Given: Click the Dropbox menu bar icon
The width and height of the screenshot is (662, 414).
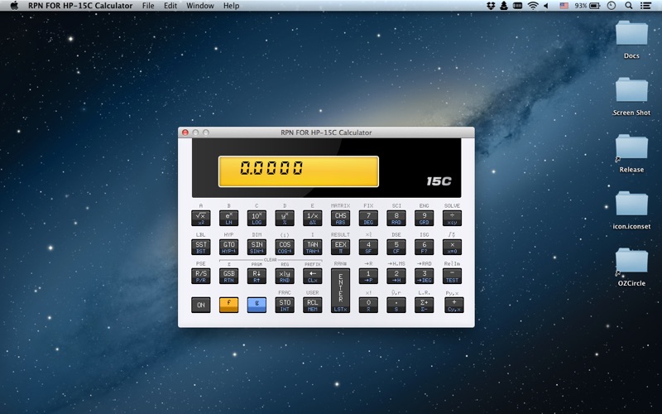Looking at the screenshot, I should 490,6.
